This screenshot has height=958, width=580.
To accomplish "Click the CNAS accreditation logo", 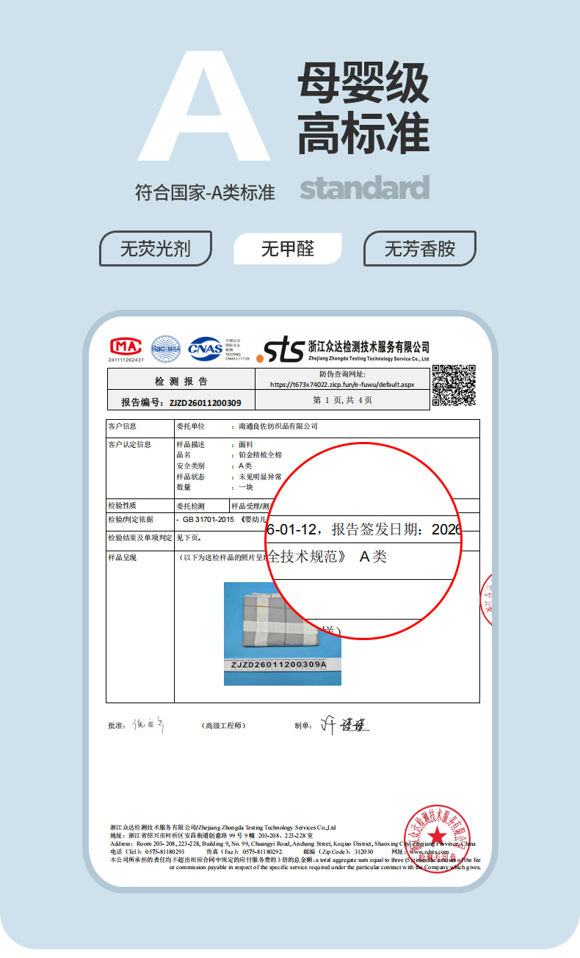I will point(206,348).
